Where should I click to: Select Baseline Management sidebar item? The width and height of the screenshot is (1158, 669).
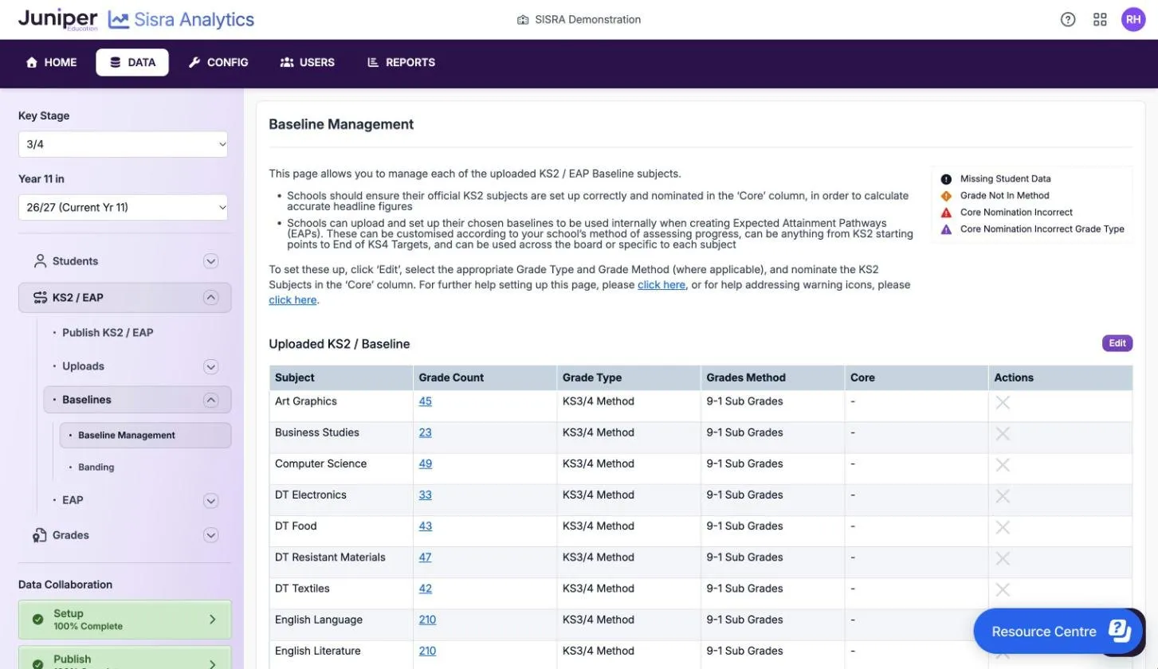pyautogui.click(x=146, y=435)
